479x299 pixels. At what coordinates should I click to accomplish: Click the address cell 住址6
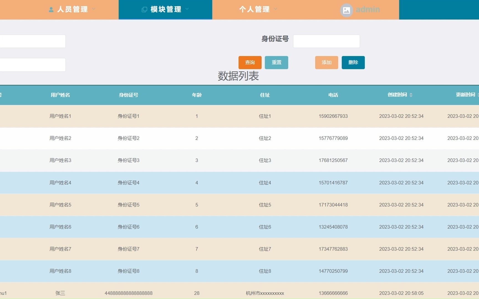point(265,227)
